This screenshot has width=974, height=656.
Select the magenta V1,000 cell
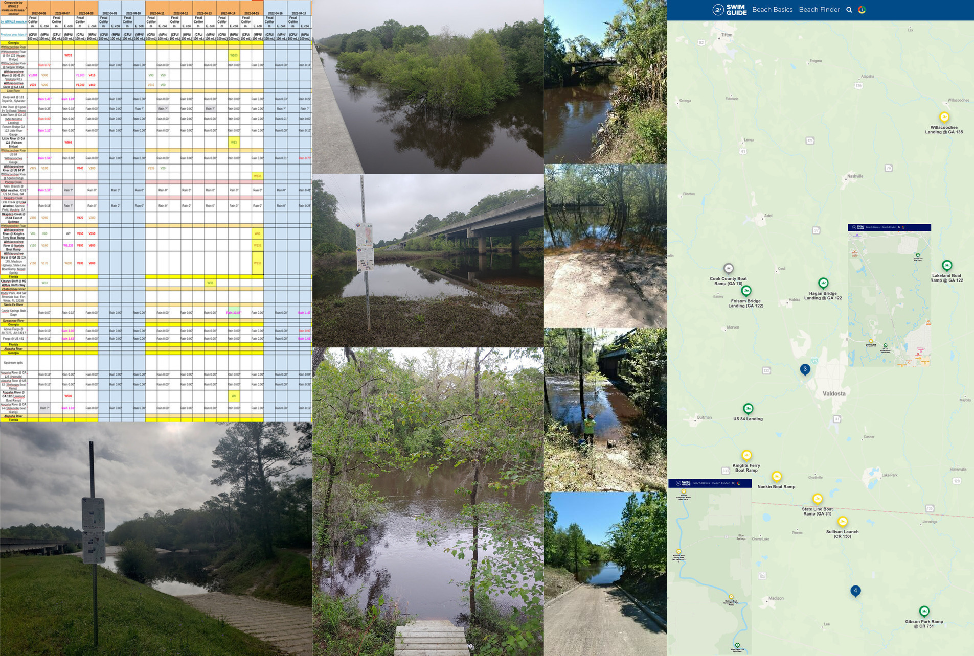(33, 75)
